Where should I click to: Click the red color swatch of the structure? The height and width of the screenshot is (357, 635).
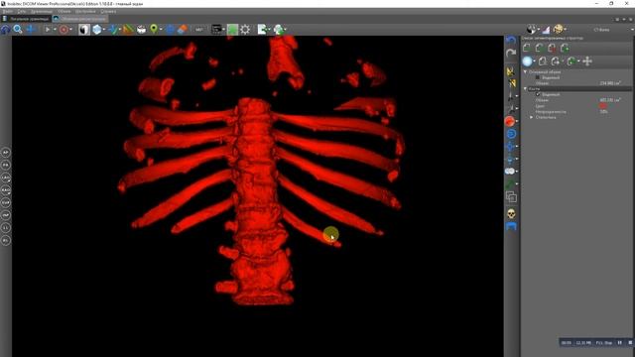pyautogui.click(x=603, y=106)
